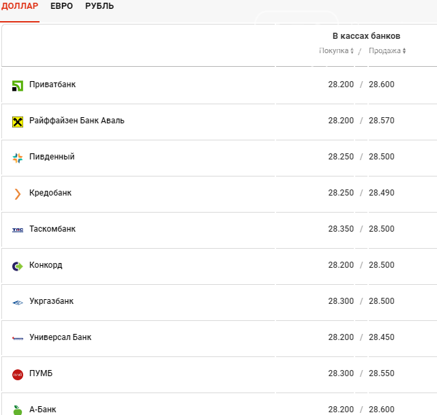
Task: Click the green A-Bank apple logo
Action: point(18,410)
